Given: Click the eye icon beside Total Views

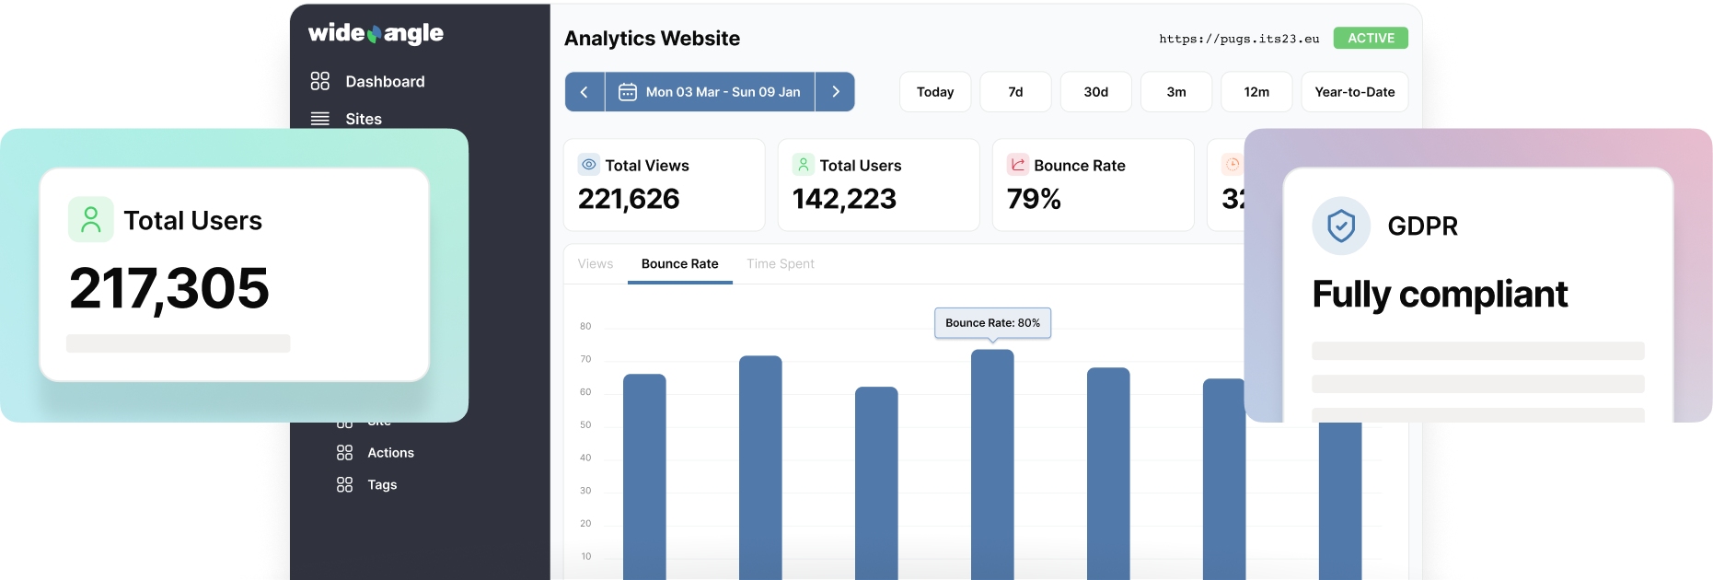Looking at the screenshot, I should [x=588, y=165].
